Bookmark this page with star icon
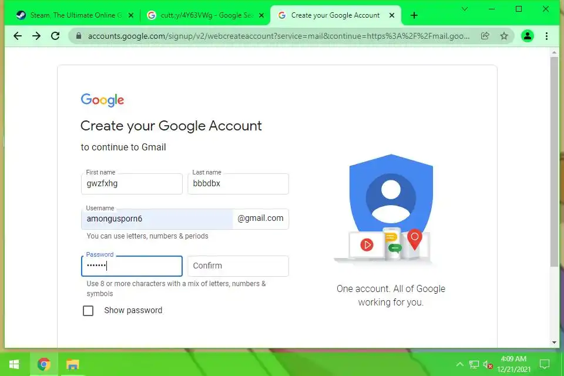 pyautogui.click(x=504, y=36)
